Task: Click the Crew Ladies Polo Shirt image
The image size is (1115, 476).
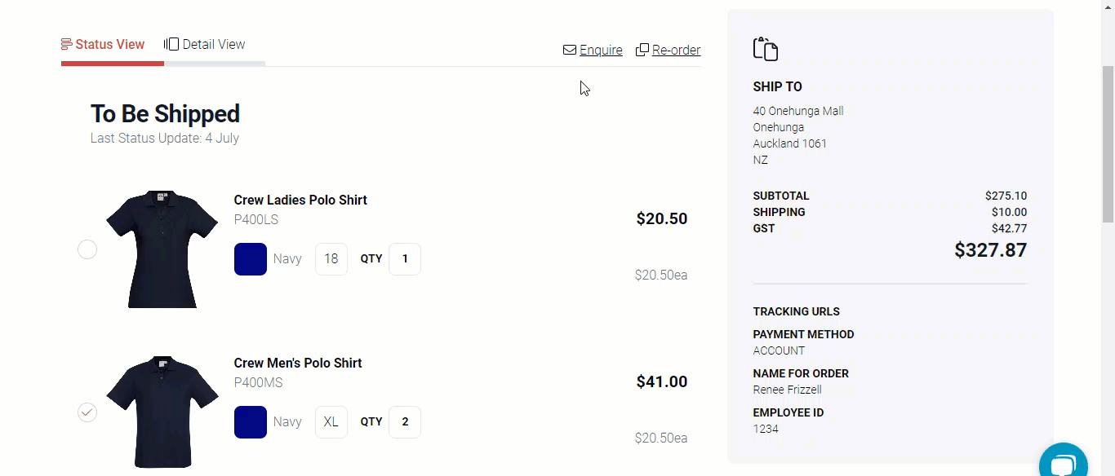Action: [x=162, y=249]
